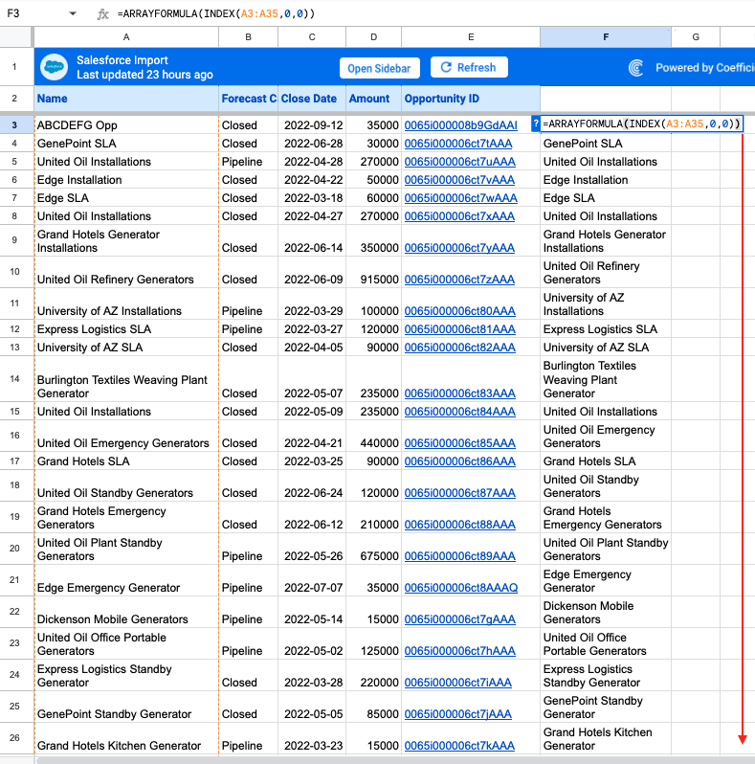Open link 0065i000006ct83AAA
Image resolution: width=755 pixels, height=764 pixels.
460,393
